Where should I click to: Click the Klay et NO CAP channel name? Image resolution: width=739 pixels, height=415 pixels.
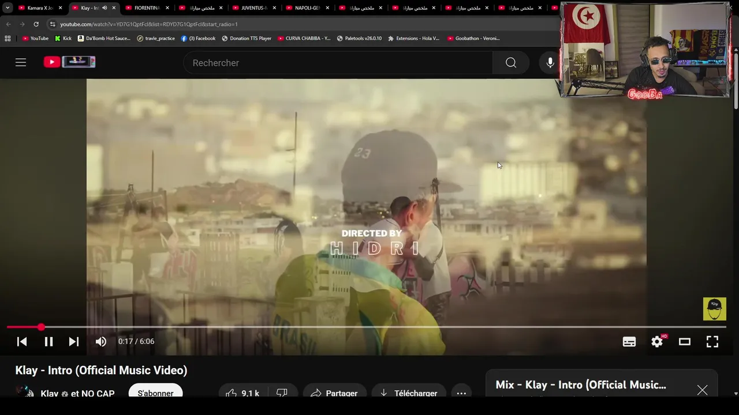click(77, 394)
